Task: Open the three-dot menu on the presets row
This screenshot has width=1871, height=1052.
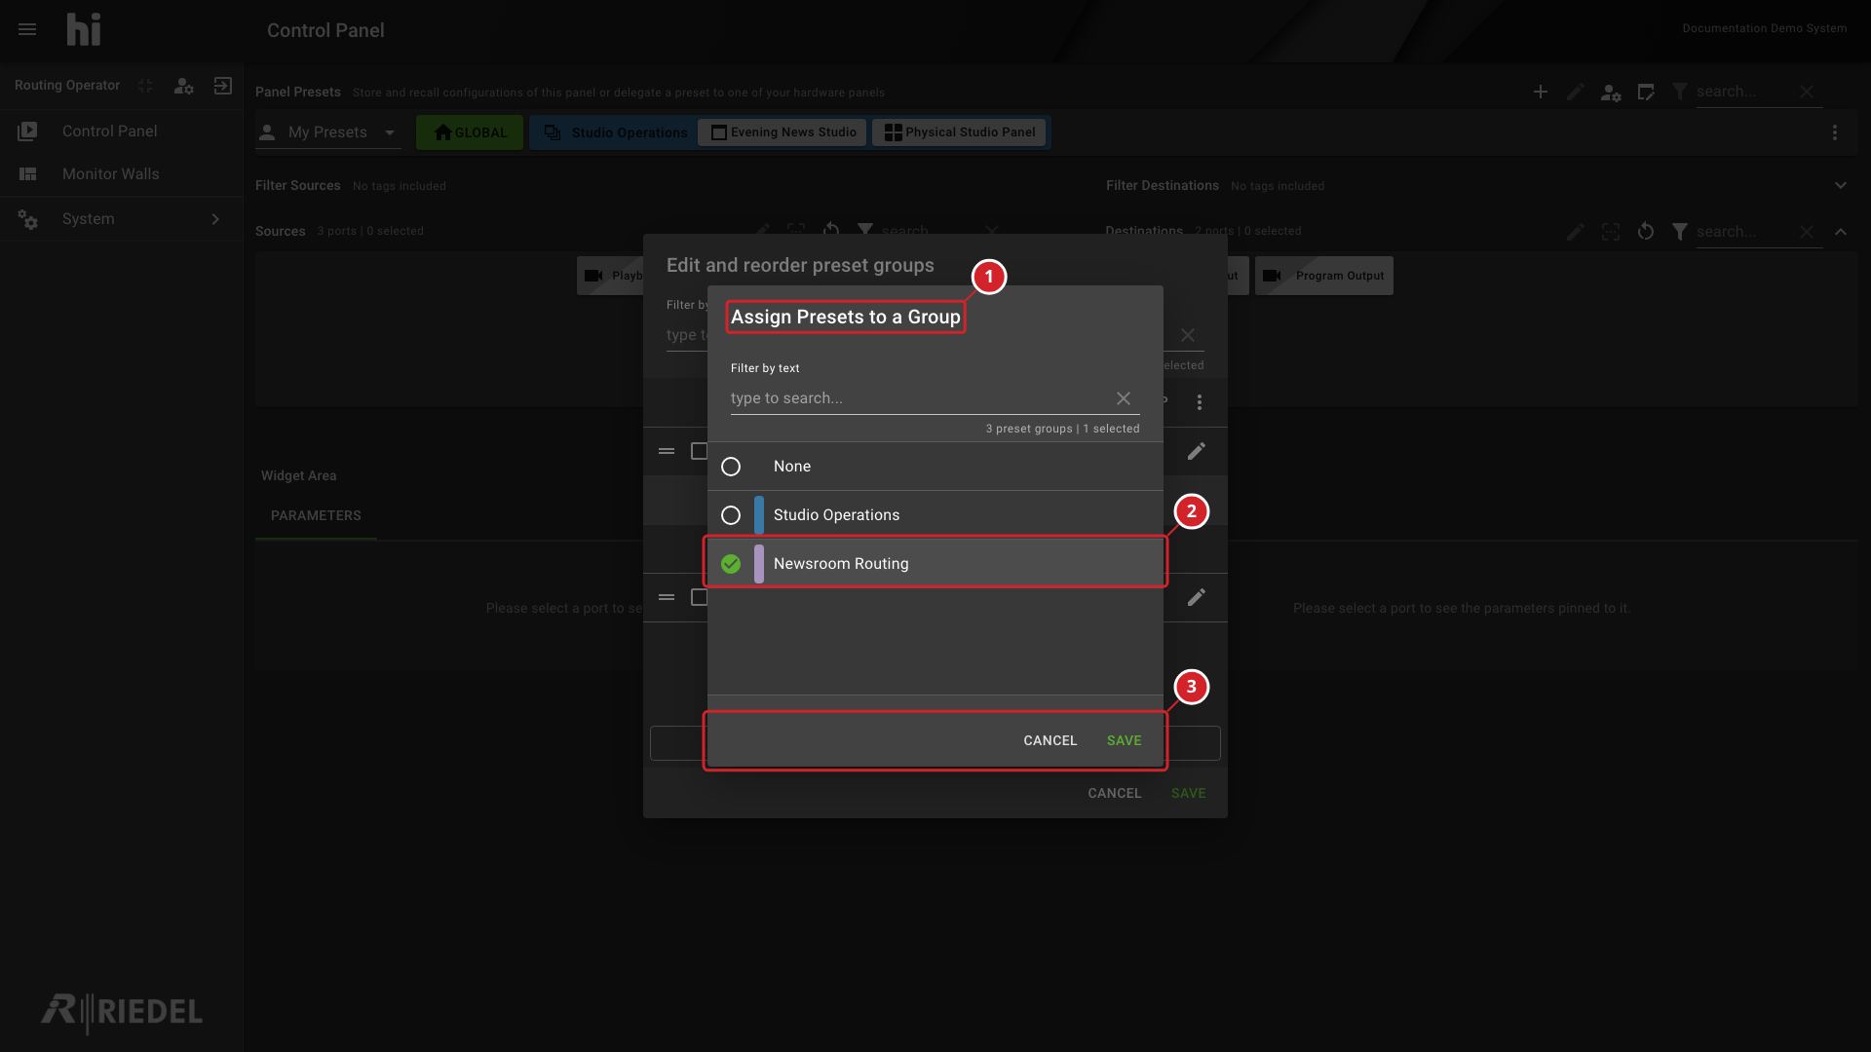Action: (1835, 132)
